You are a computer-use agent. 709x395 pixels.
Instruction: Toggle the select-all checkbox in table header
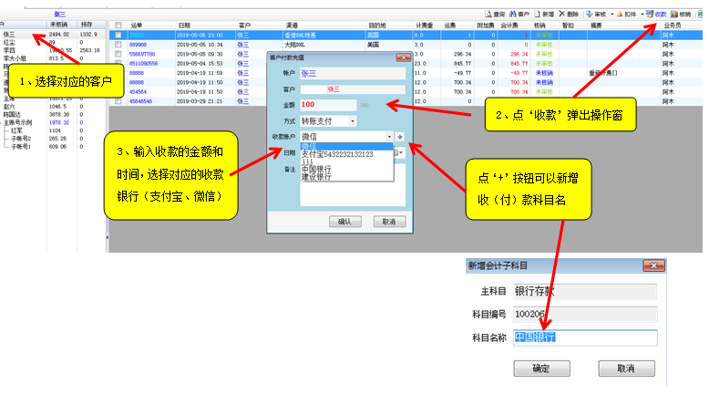(118, 25)
